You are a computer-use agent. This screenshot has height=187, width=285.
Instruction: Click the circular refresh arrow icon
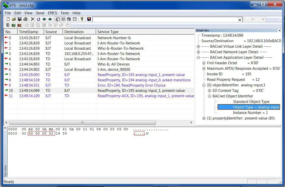point(38,19)
